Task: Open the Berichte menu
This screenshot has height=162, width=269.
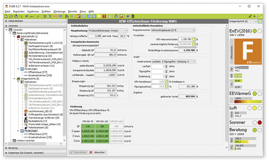Action: [x=73, y=11]
